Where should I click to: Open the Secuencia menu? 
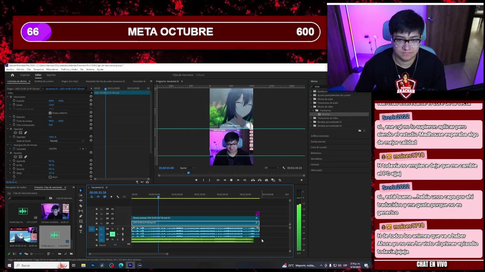[x=38, y=70]
